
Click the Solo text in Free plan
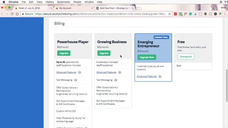click(x=179, y=65)
